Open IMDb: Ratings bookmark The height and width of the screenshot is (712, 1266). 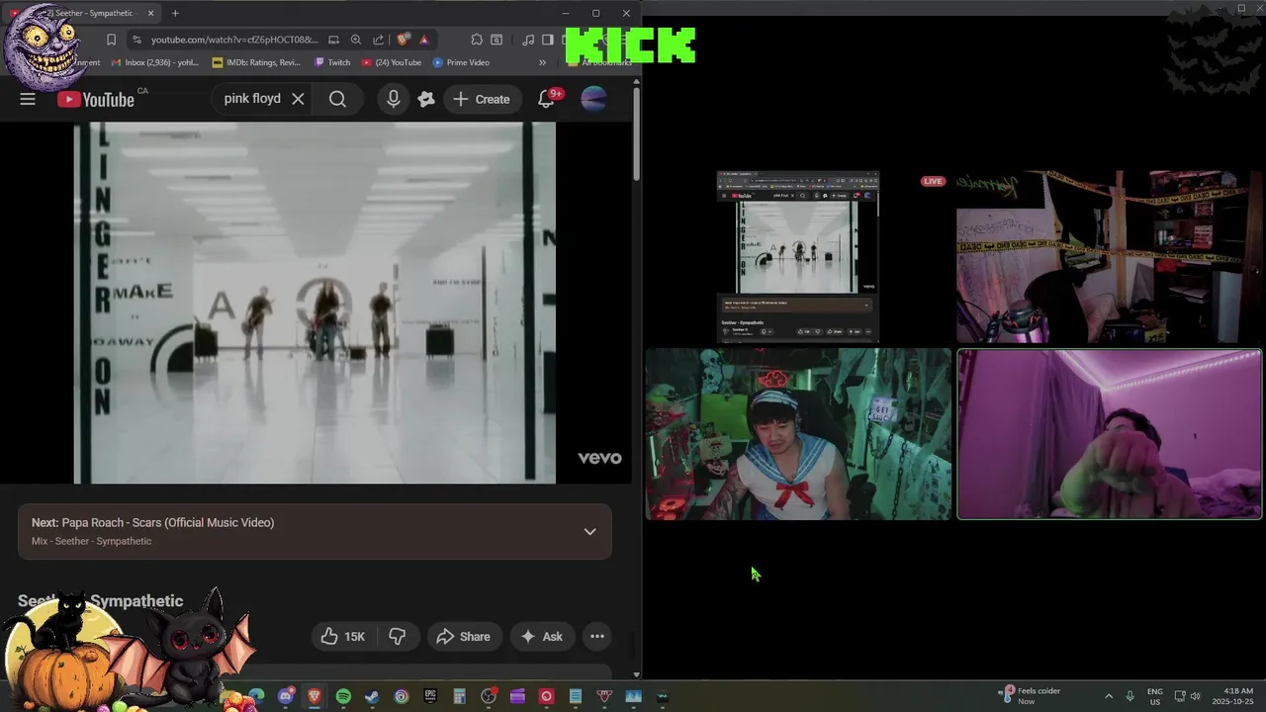(x=256, y=62)
